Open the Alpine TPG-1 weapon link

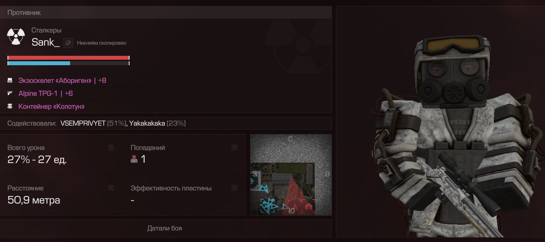pos(46,93)
